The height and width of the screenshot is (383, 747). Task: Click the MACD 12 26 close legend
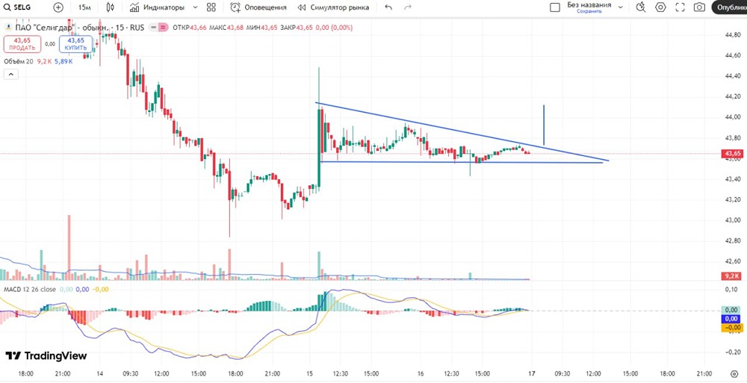[x=30, y=289]
